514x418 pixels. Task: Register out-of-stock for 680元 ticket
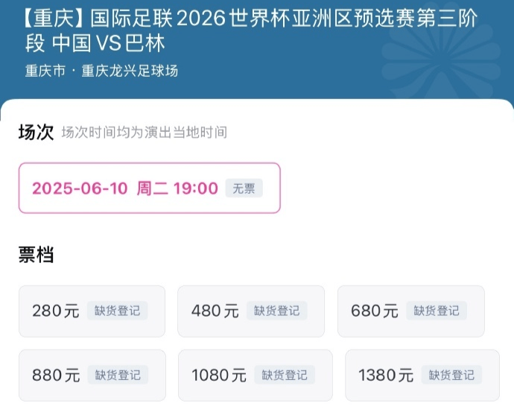click(x=437, y=311)
